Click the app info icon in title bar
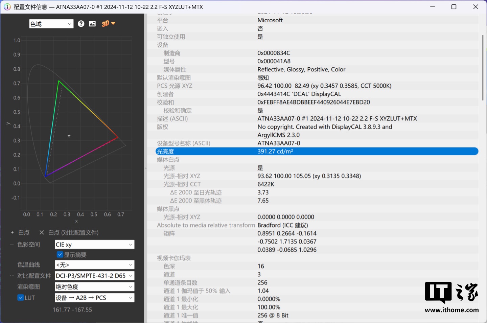This screenshot has height=323, width=487. click(7, 7)
